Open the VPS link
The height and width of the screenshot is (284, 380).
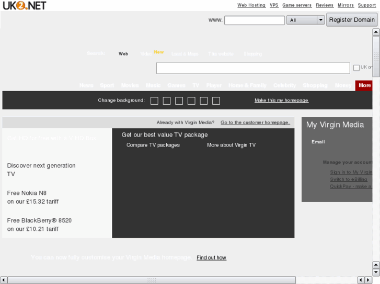[274, 5]
